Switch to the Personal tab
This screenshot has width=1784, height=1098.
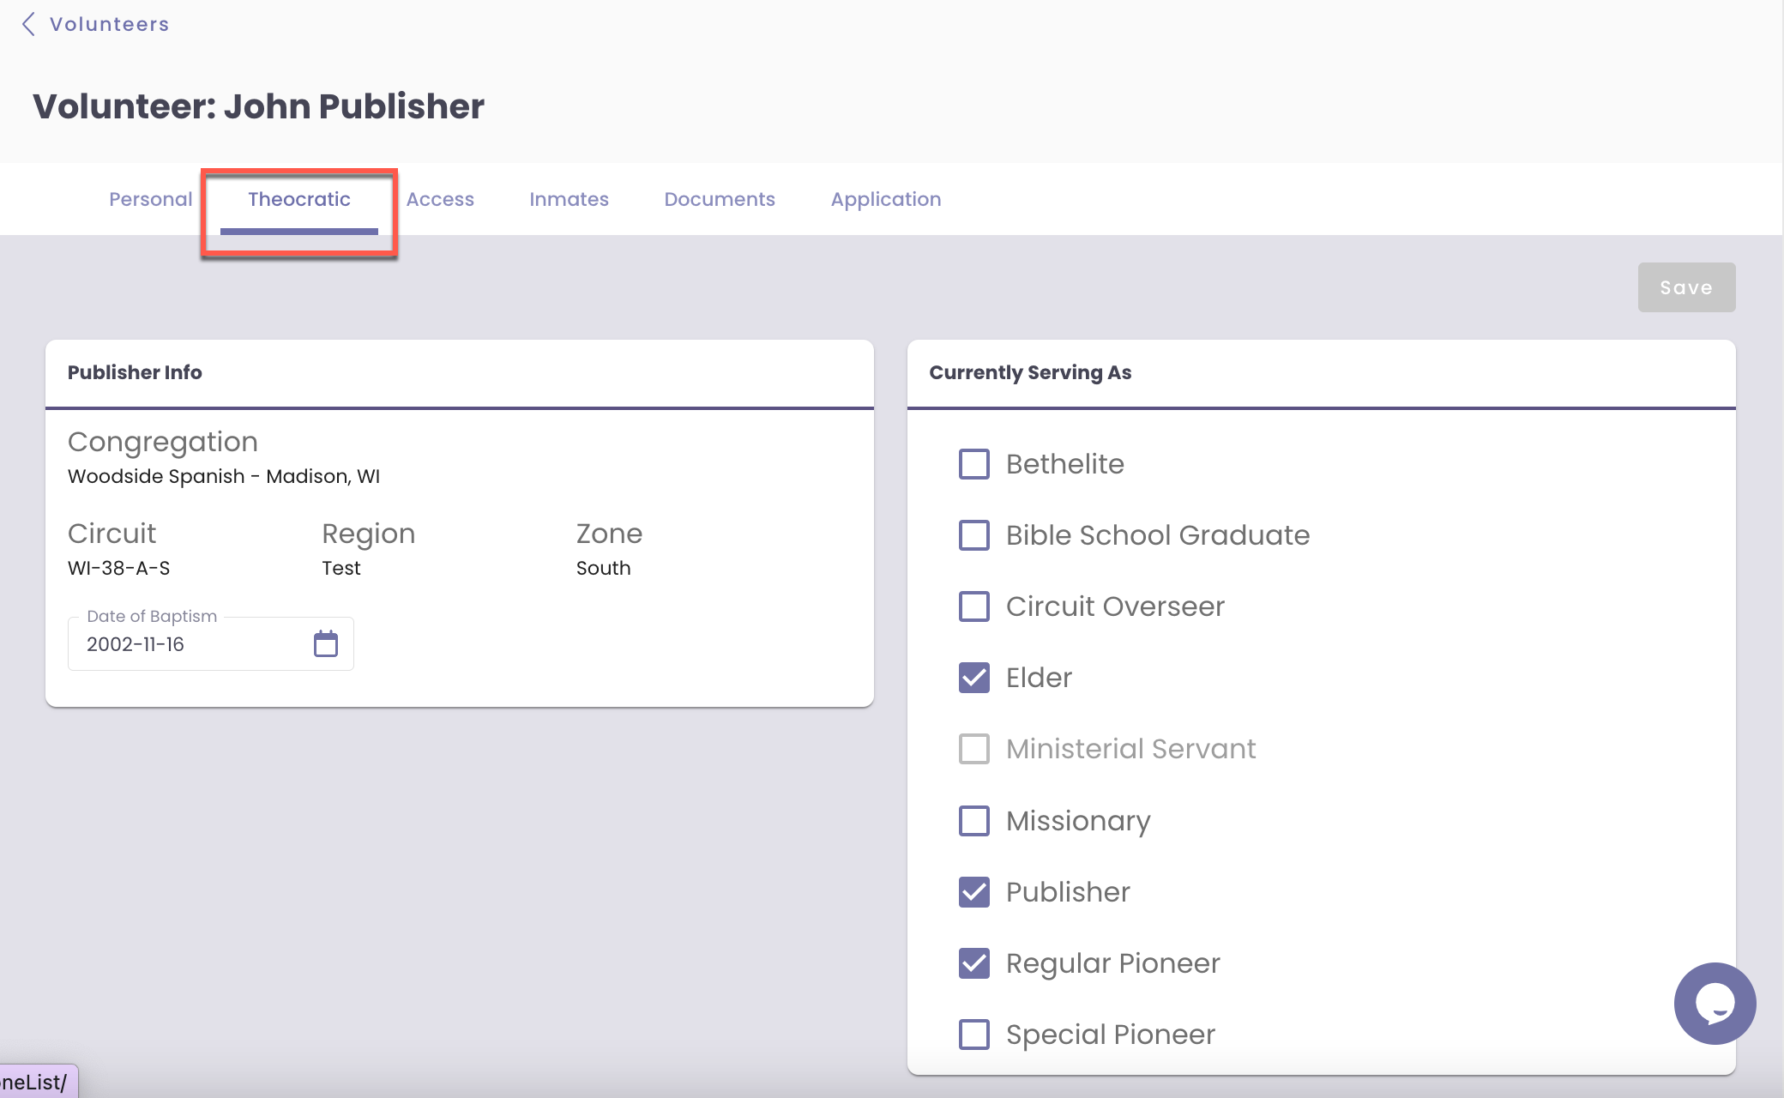coord(150,199)
